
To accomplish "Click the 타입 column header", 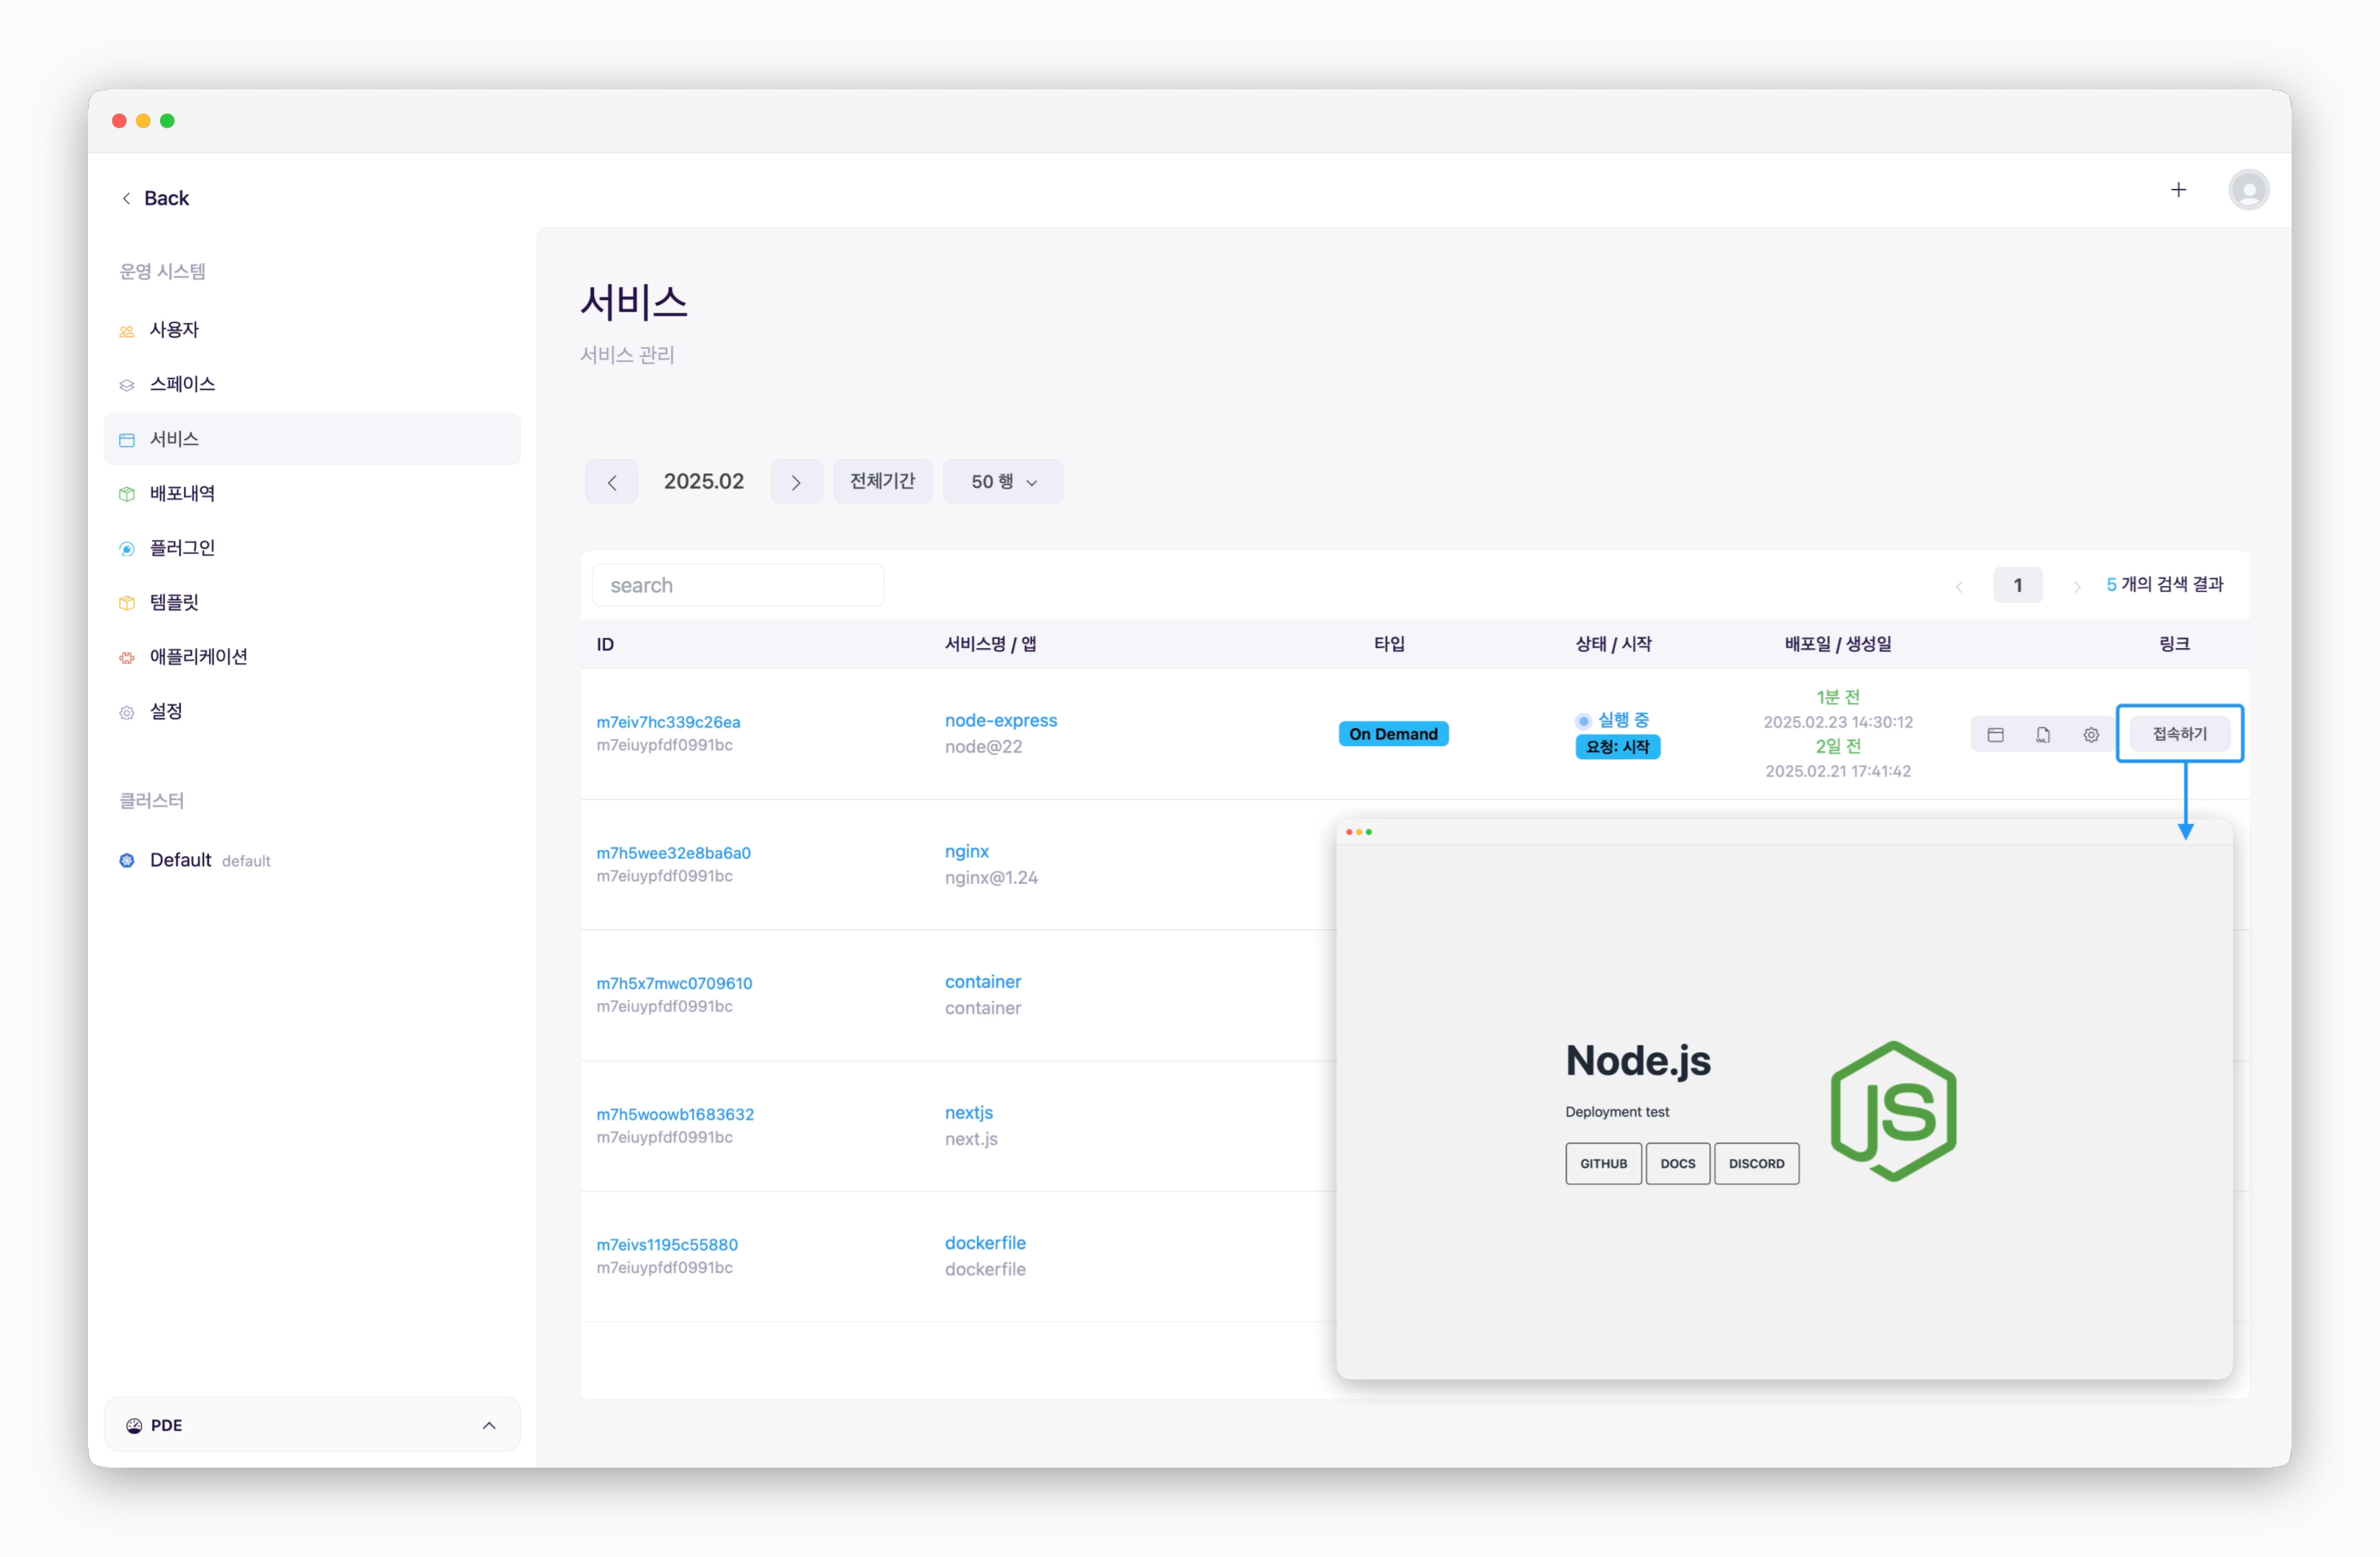I will coord(1389,644).
